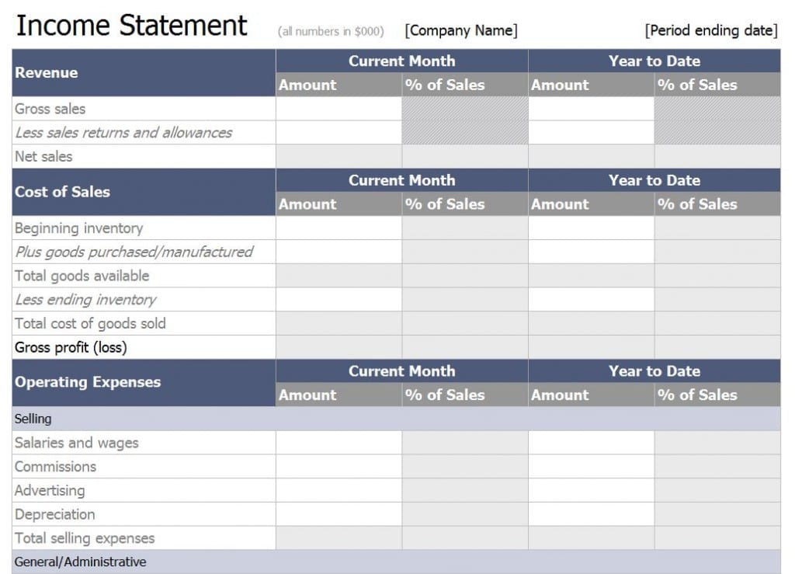Screen dimensions: 795x574
Task: Click the Plus goods purchased/manufactured label
Action: coord(132,252)
